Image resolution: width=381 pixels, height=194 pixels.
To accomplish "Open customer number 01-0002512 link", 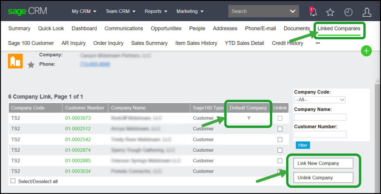I will (x=78, y=129).
